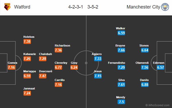The image size is (172, 108).
Task: Select Ederson rating badge 6.57
Action: click(x=161, y=67)
